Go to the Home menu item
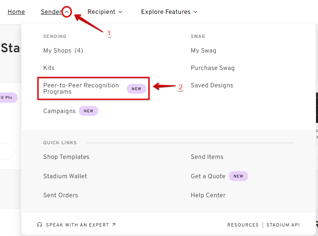This screenshot has height=236, width=318. click(16, 12)
